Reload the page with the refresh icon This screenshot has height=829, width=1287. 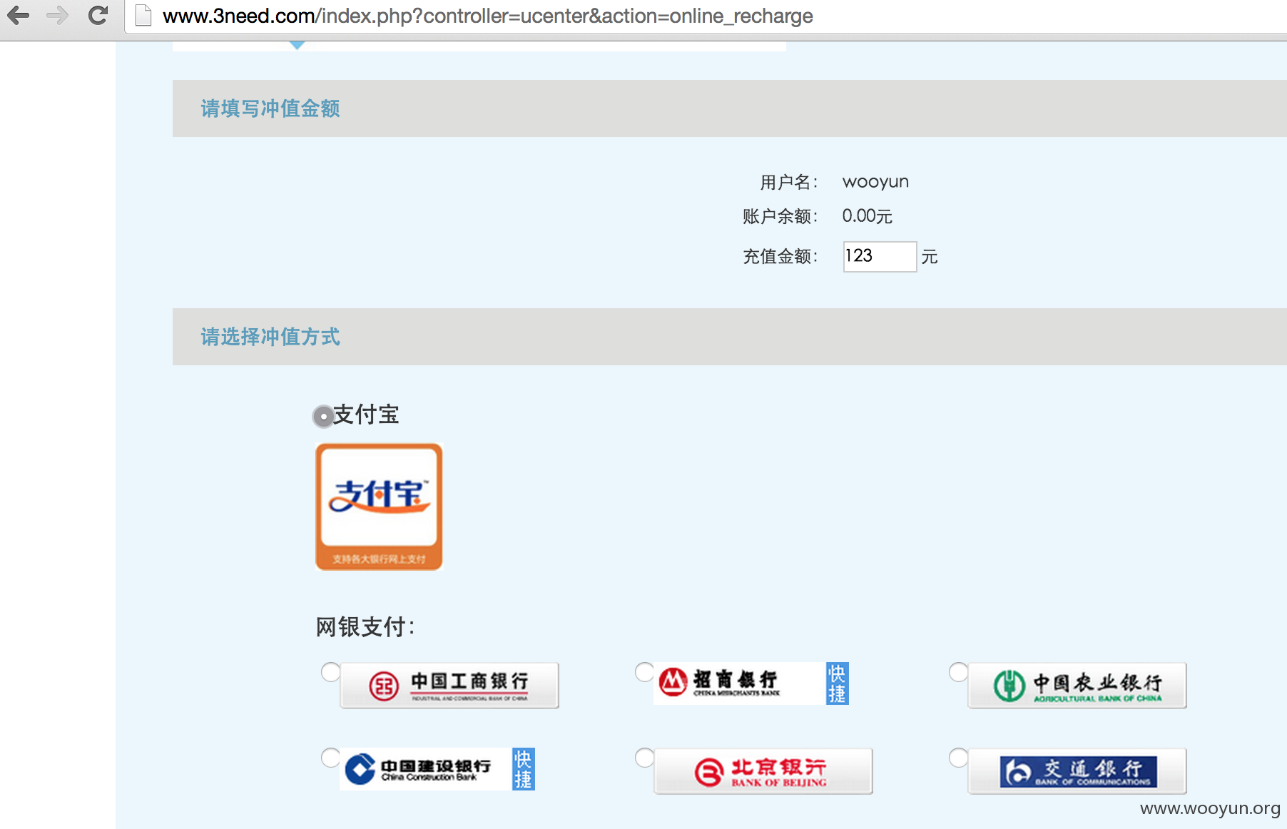[x=98, y=15]
